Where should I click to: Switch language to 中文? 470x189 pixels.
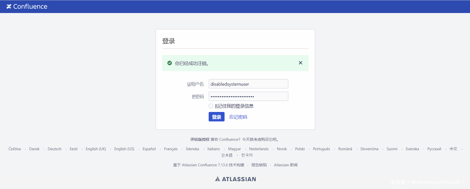click(453, 149)
